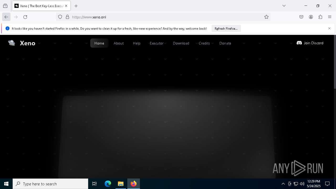Open the Firefox application menu
This screenshot has width=336, height=189.
point(330,17)
